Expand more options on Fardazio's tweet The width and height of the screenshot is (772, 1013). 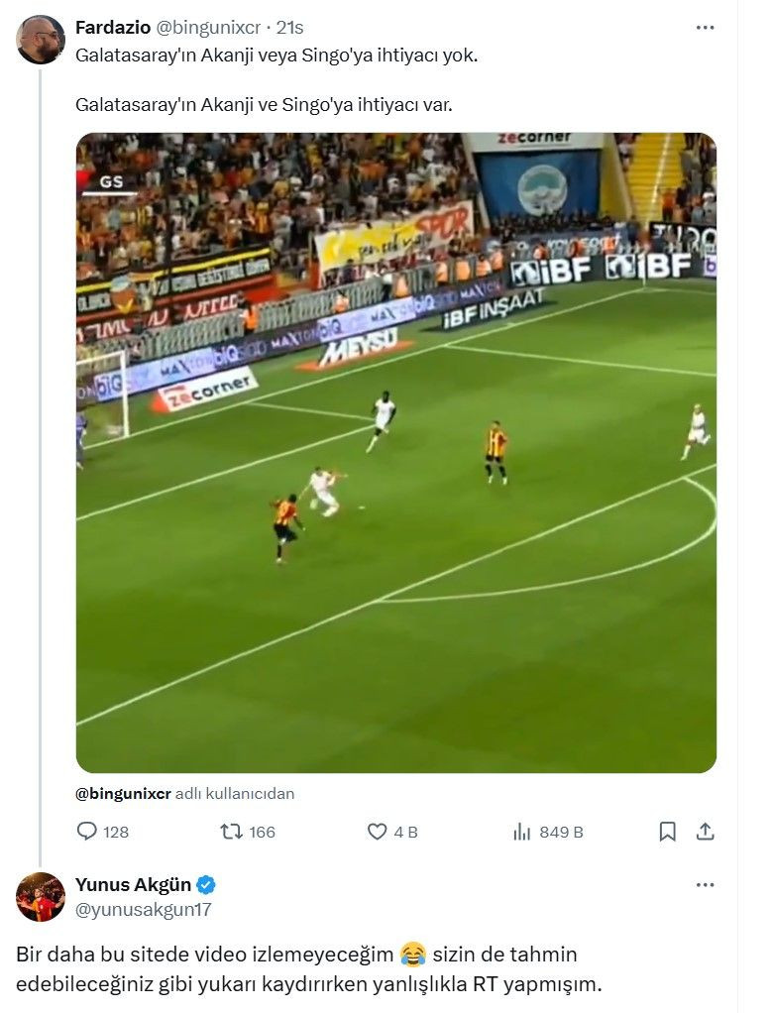[x=705, y=28]
